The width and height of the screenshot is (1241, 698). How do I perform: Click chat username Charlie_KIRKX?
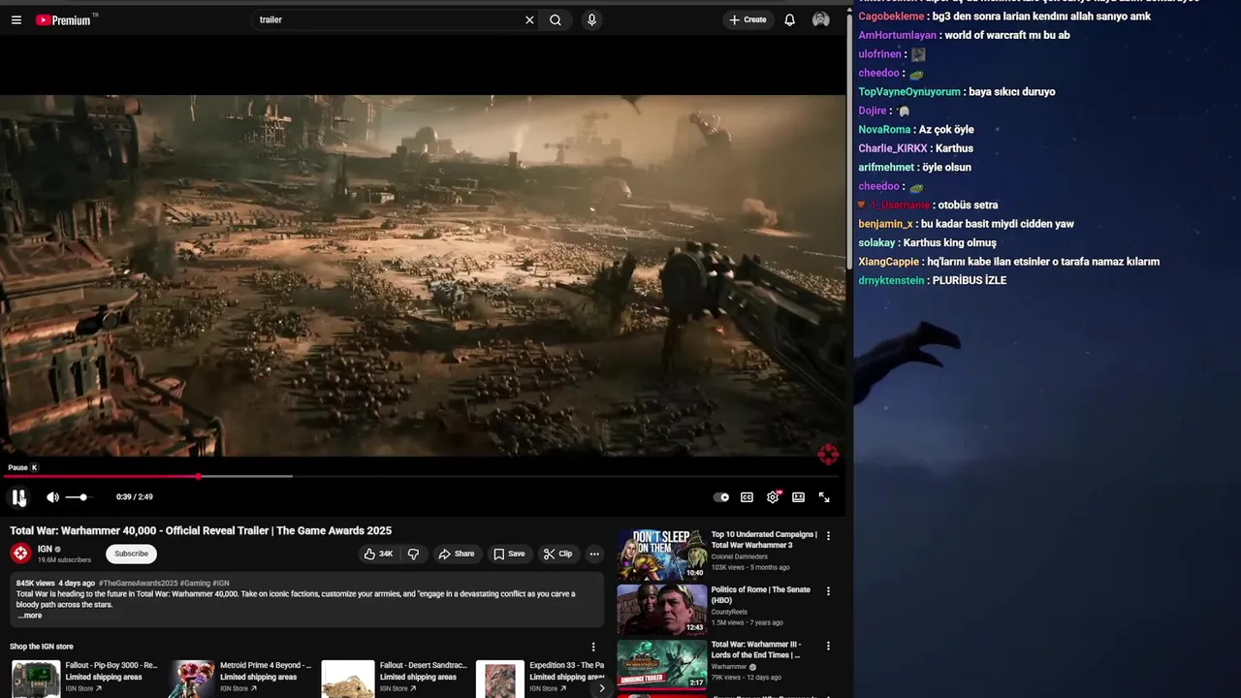pos(893,148)
